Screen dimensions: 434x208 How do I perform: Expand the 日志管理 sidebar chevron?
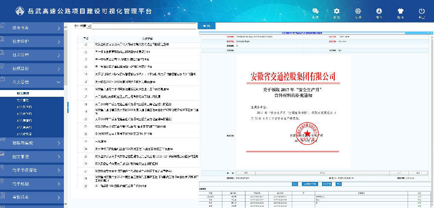point(59,55)
